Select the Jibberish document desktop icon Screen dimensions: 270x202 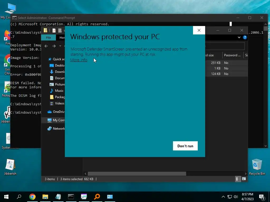[10, 167]
